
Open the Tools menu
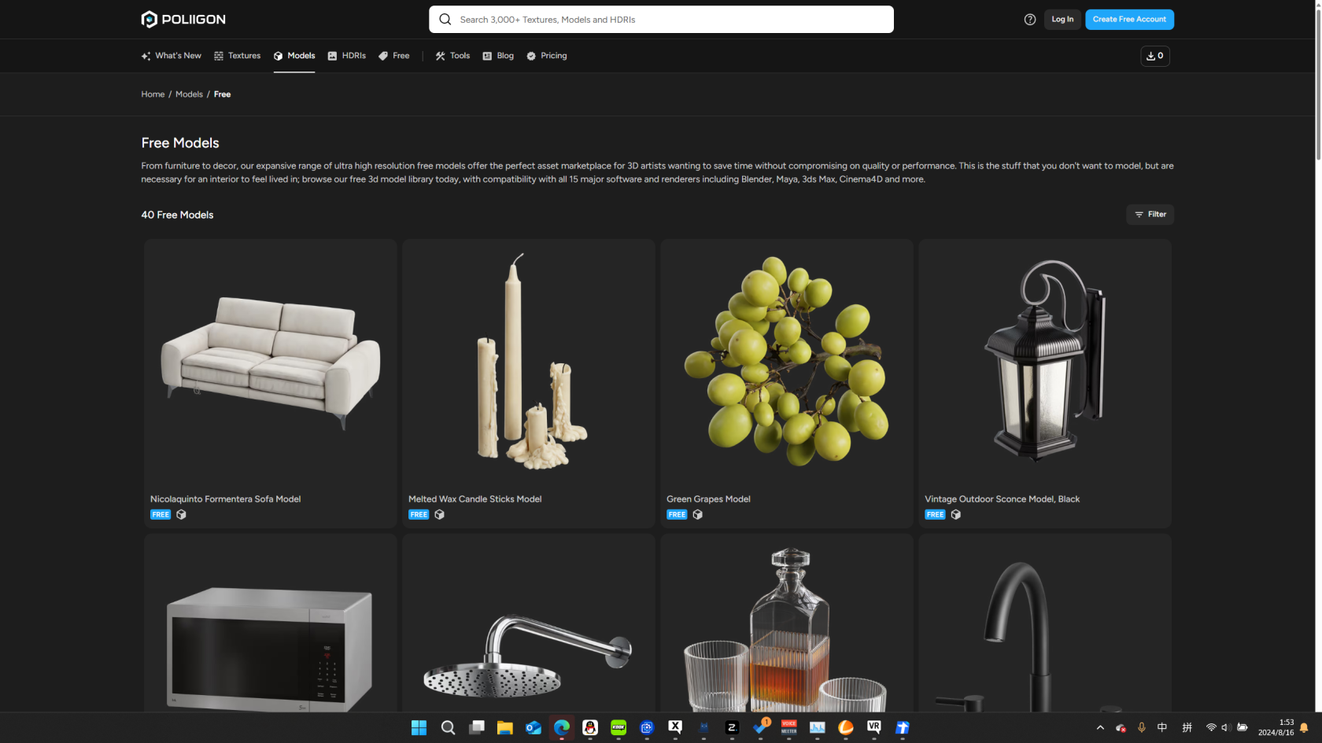452,56
